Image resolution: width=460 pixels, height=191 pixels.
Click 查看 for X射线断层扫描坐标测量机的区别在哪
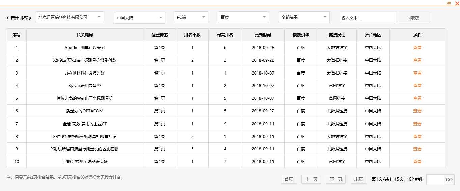[x=418, y=149]
